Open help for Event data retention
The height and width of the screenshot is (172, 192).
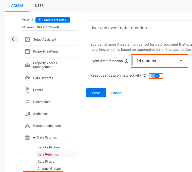point(127,61)
